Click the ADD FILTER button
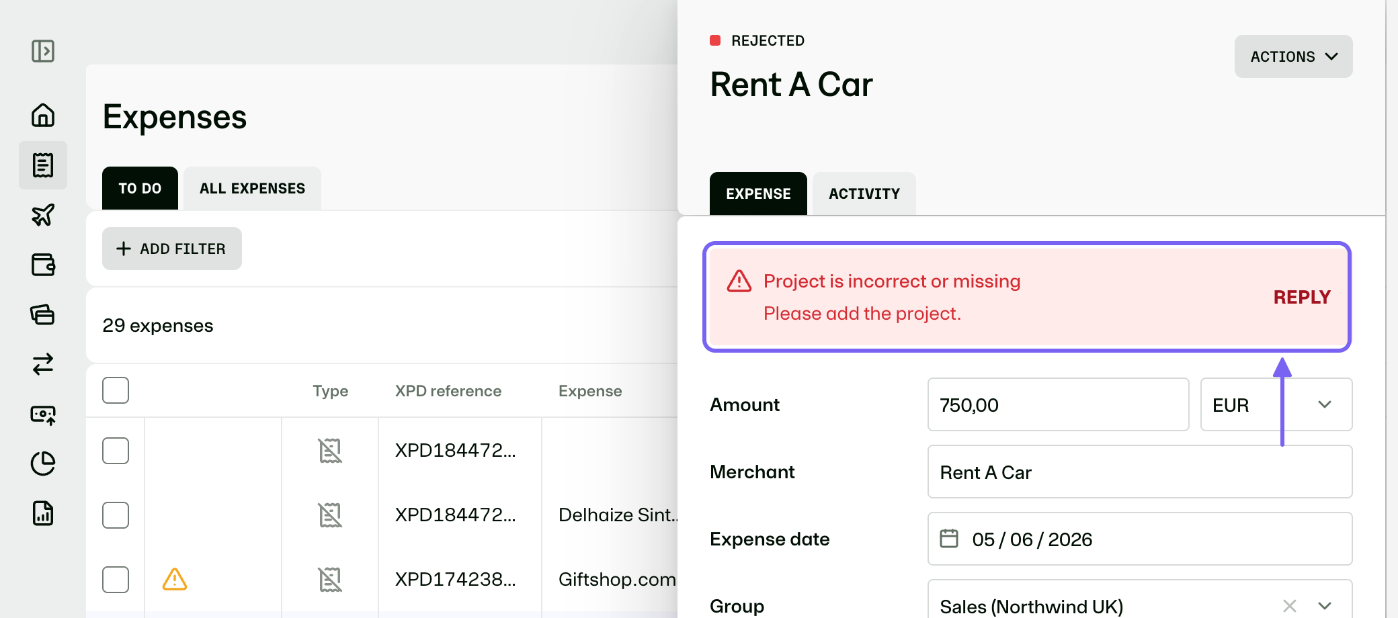Viewport: 1398px width, 618px height. tap(172, 249)
